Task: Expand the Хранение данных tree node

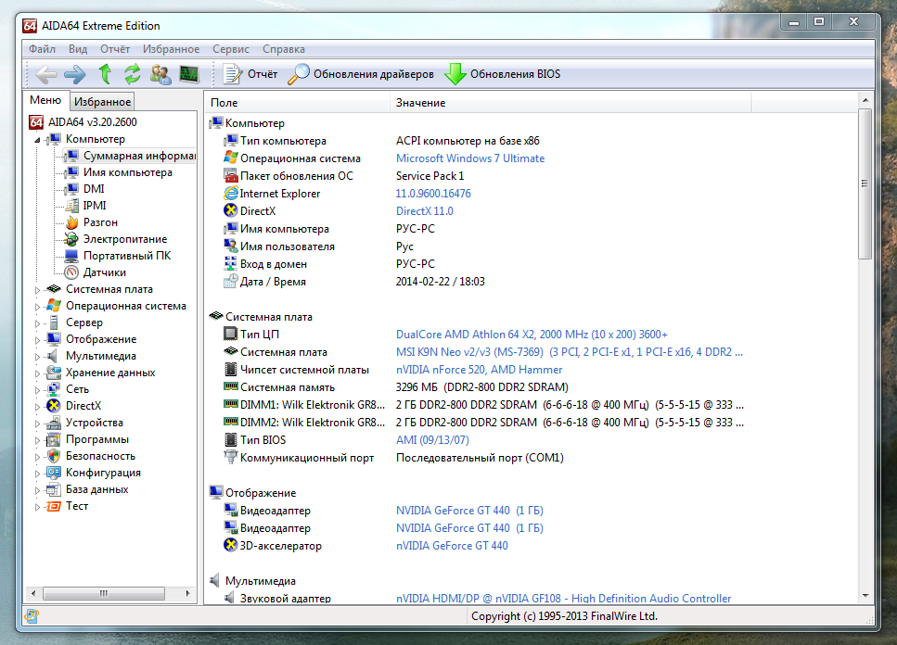Action: point(38,373)
